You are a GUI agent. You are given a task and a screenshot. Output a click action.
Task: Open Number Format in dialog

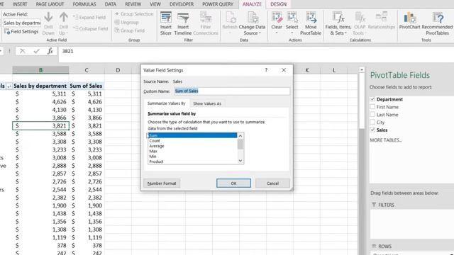pos(162,183)
